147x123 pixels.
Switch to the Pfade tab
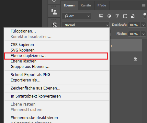tap(102, 5)
